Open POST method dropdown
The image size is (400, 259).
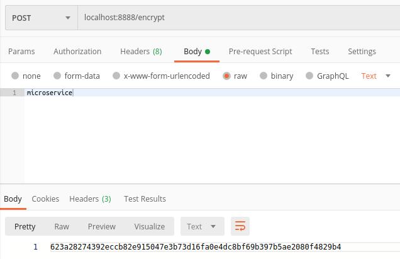[40, 18]
